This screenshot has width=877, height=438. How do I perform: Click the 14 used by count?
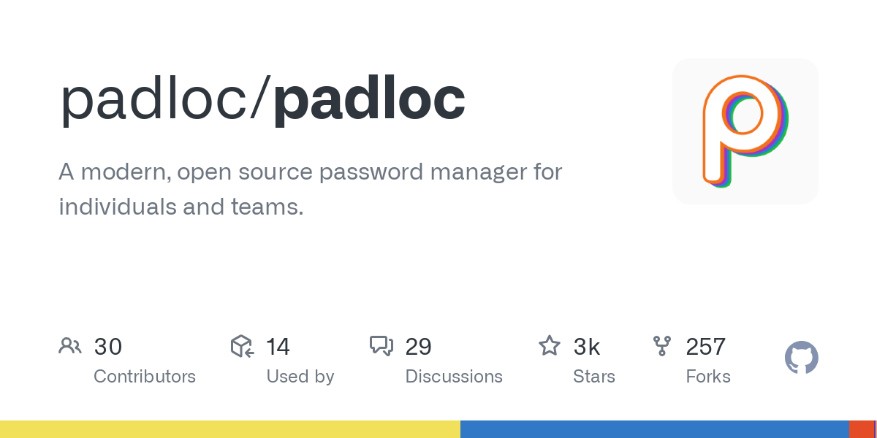(278, 347)
